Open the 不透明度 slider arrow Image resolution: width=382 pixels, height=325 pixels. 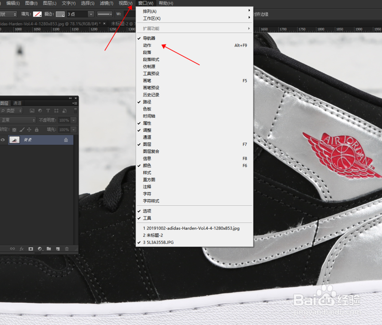pos(74,120)
